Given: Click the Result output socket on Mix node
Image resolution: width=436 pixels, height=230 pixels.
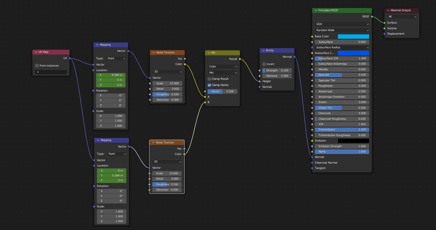Looking at the screenshot, I should click(x=240, y=59).
